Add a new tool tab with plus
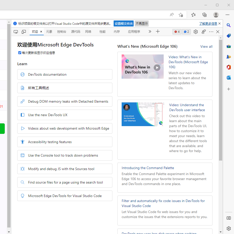The image size is (234, 234). tap(158, 31)
